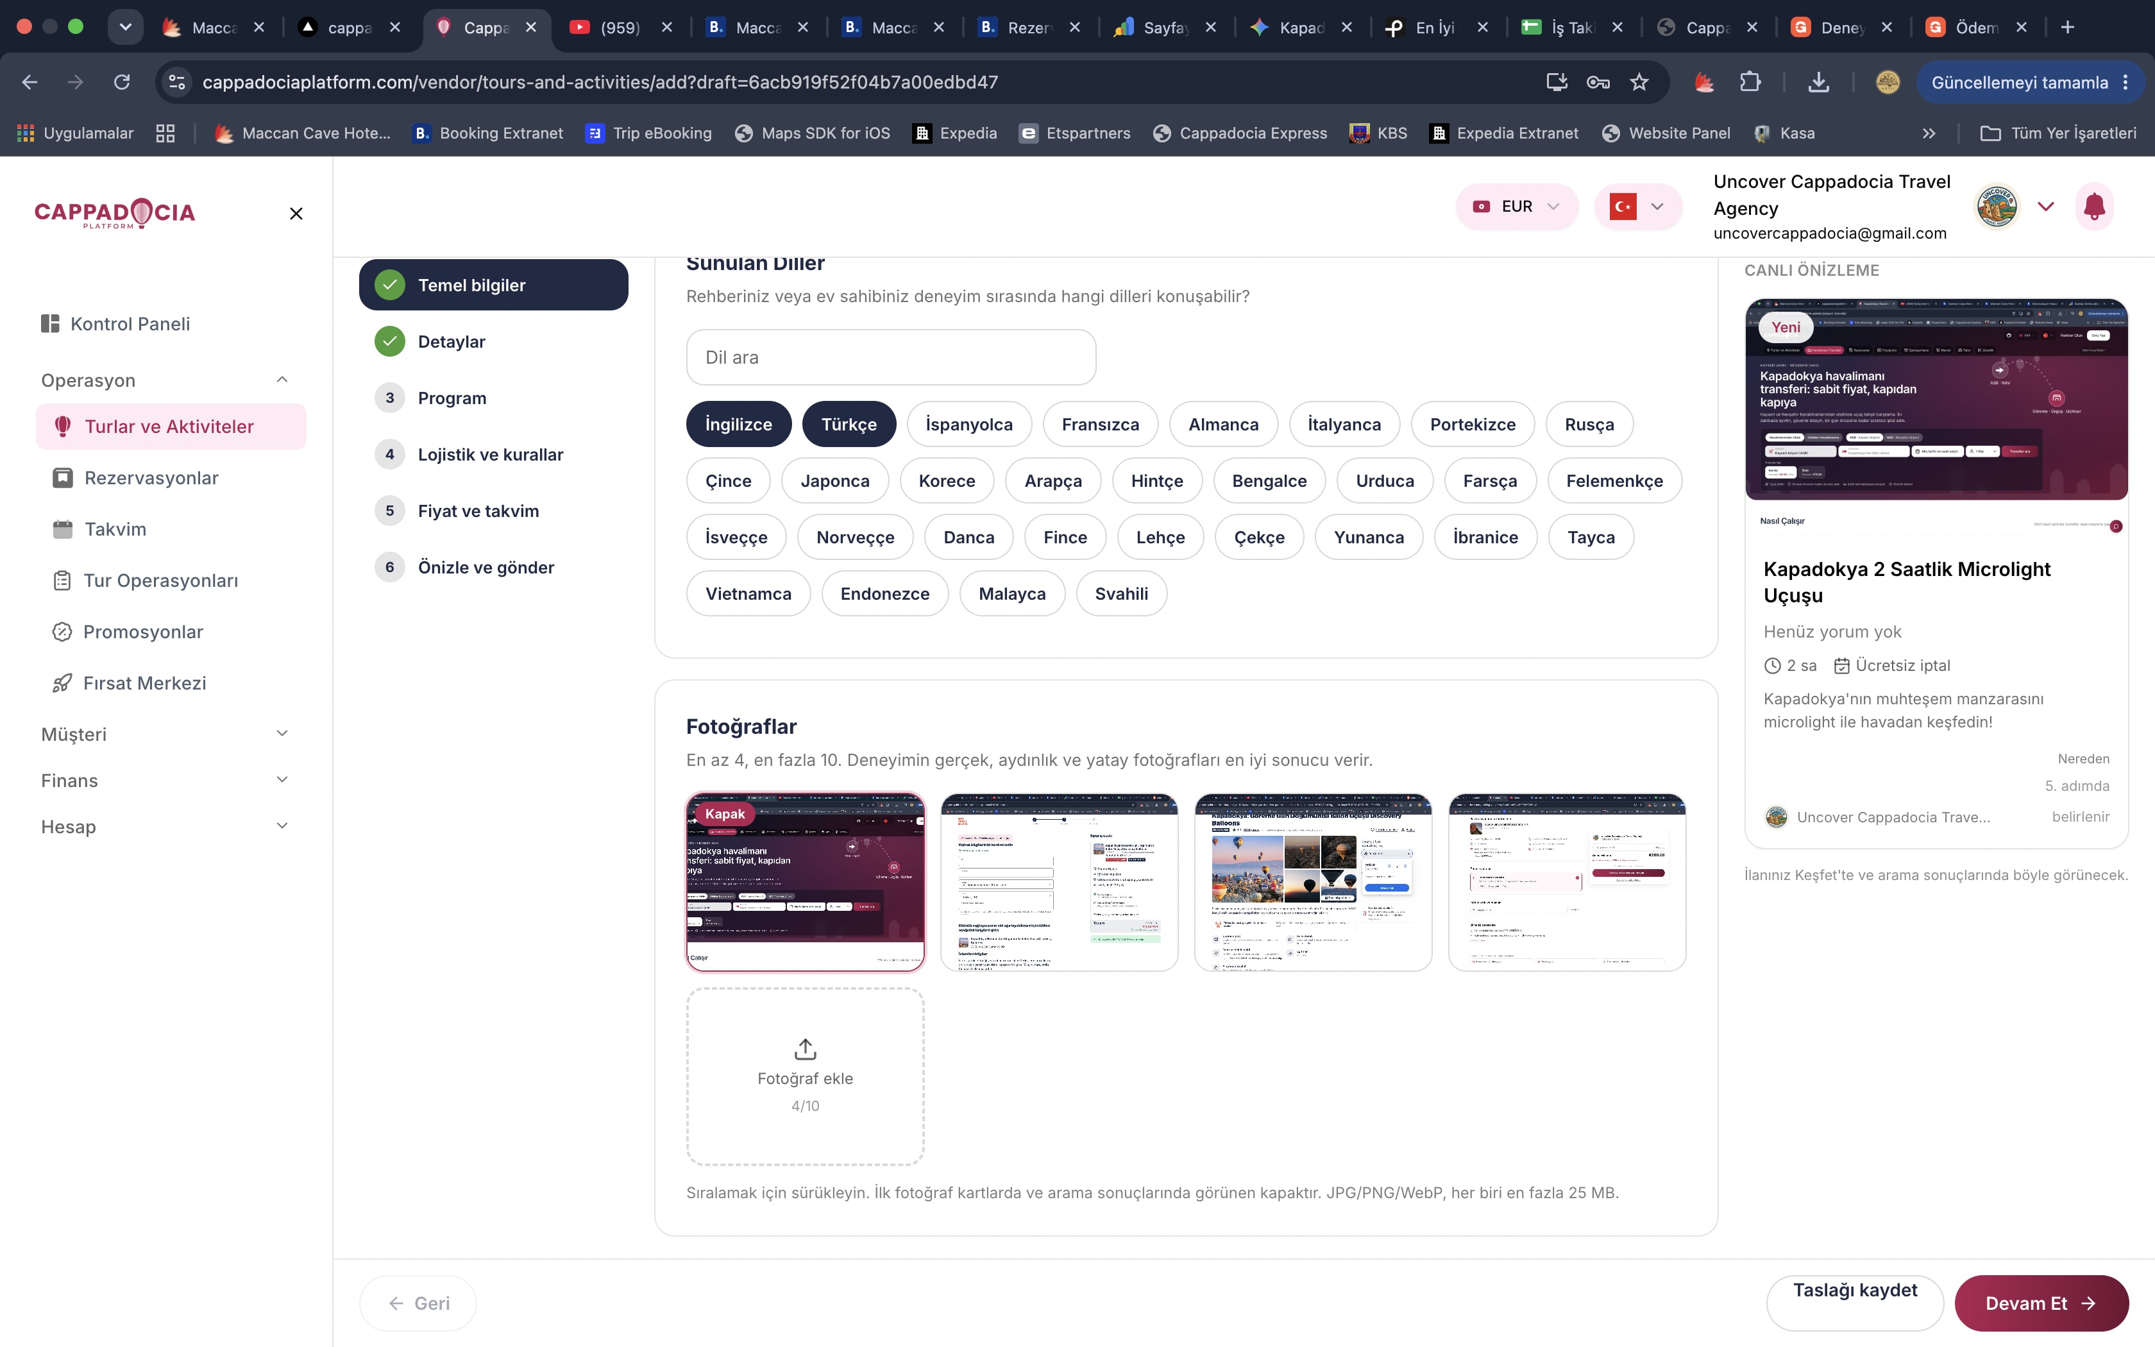Show hidden bookmarks with double chevron
Image resolution: width=2155 pixels, height=1347 pixels.
pos(1929,133)
